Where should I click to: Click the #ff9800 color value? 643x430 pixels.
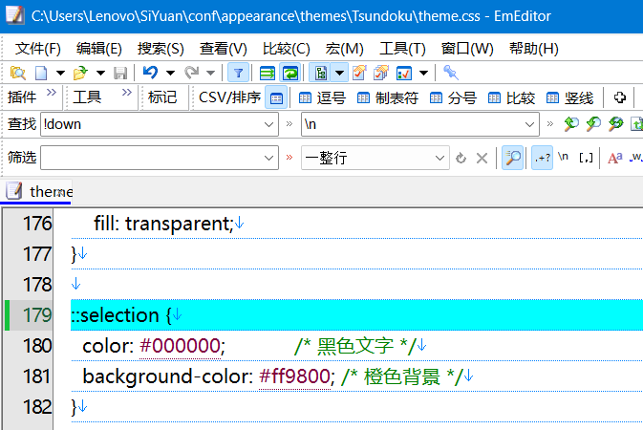(294, 376)
